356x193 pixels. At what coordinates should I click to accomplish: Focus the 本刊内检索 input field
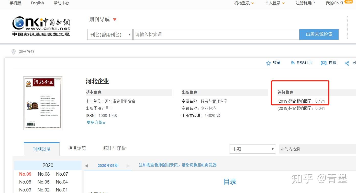point(317,149)
